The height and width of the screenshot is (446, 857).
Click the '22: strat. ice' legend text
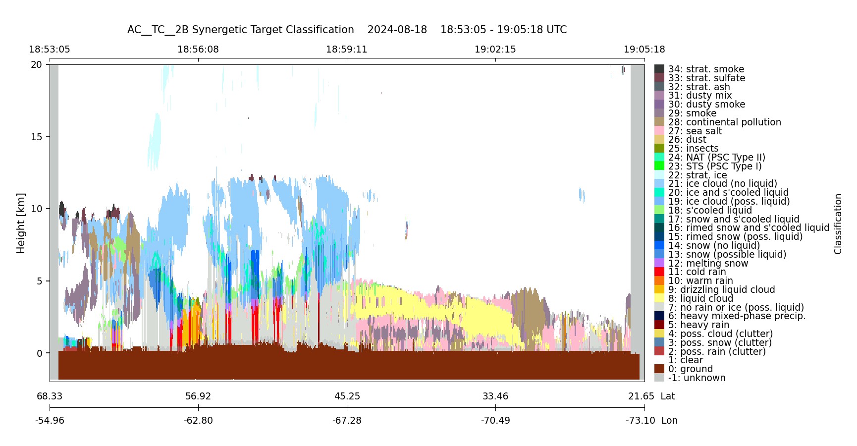click(697, 175)
